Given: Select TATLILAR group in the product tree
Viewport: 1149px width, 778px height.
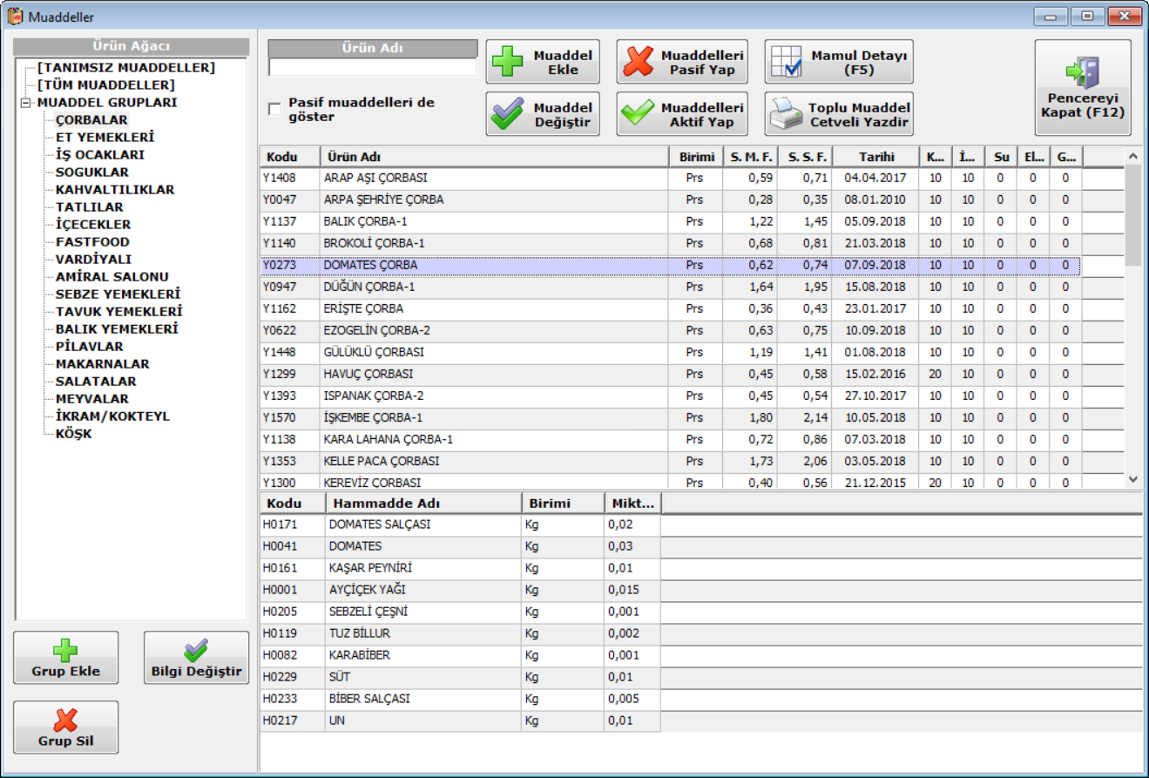Looking at the screenshot, I should coord(90,207).
